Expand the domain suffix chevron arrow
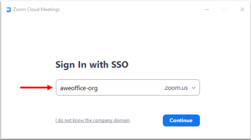This screenshot has height=140, width=251. (194, 88)
